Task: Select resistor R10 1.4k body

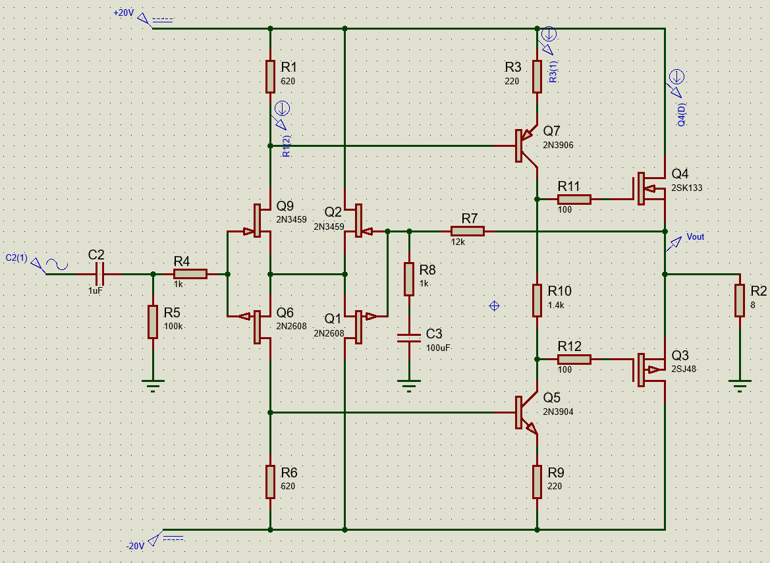Action: [537, 300]
